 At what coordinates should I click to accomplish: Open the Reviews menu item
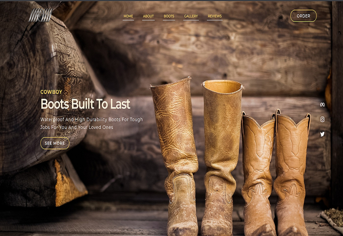(x=215, y=16)
